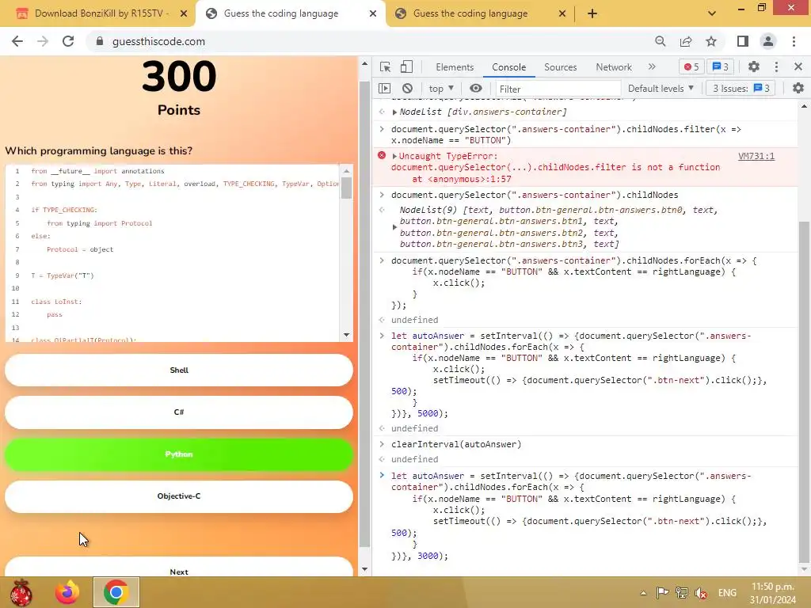The height and width of the screenshot is (608, 811).
Task: Click the Next button
Action: tap(179, 568)
